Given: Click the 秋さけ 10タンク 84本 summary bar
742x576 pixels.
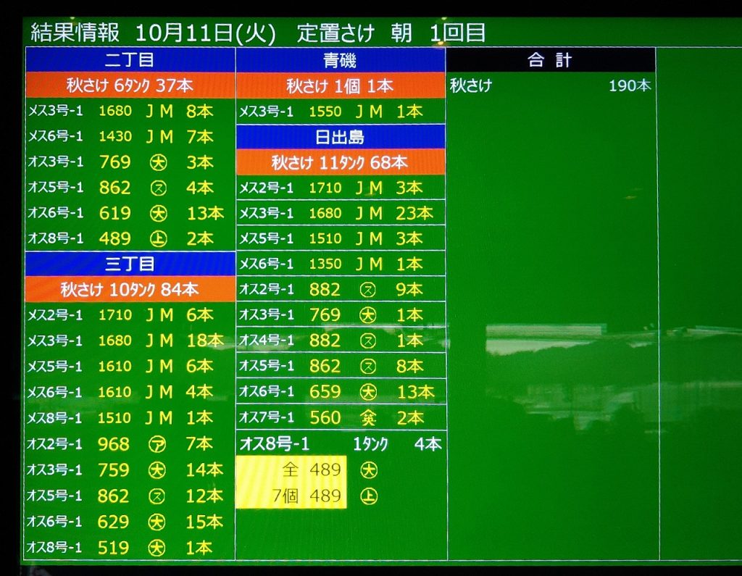Looking at the screenshot, I should pyautogui.click(x=130, y=290).
